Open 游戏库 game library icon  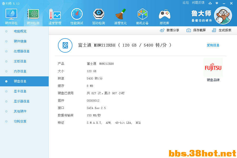coord(164,14)
